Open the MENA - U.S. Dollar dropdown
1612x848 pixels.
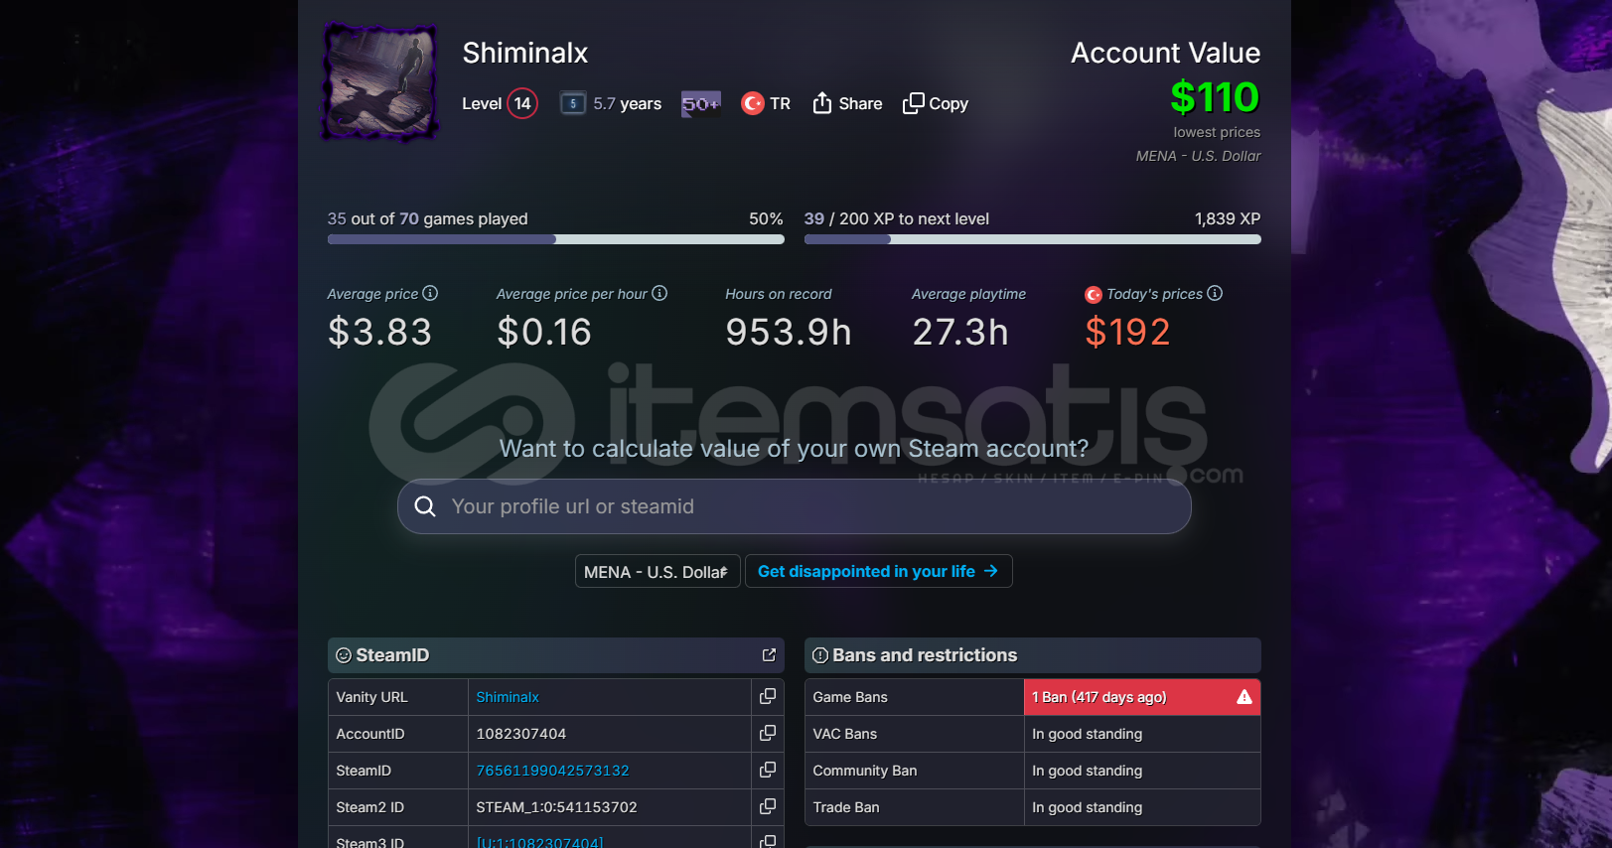tap(658, 571)
